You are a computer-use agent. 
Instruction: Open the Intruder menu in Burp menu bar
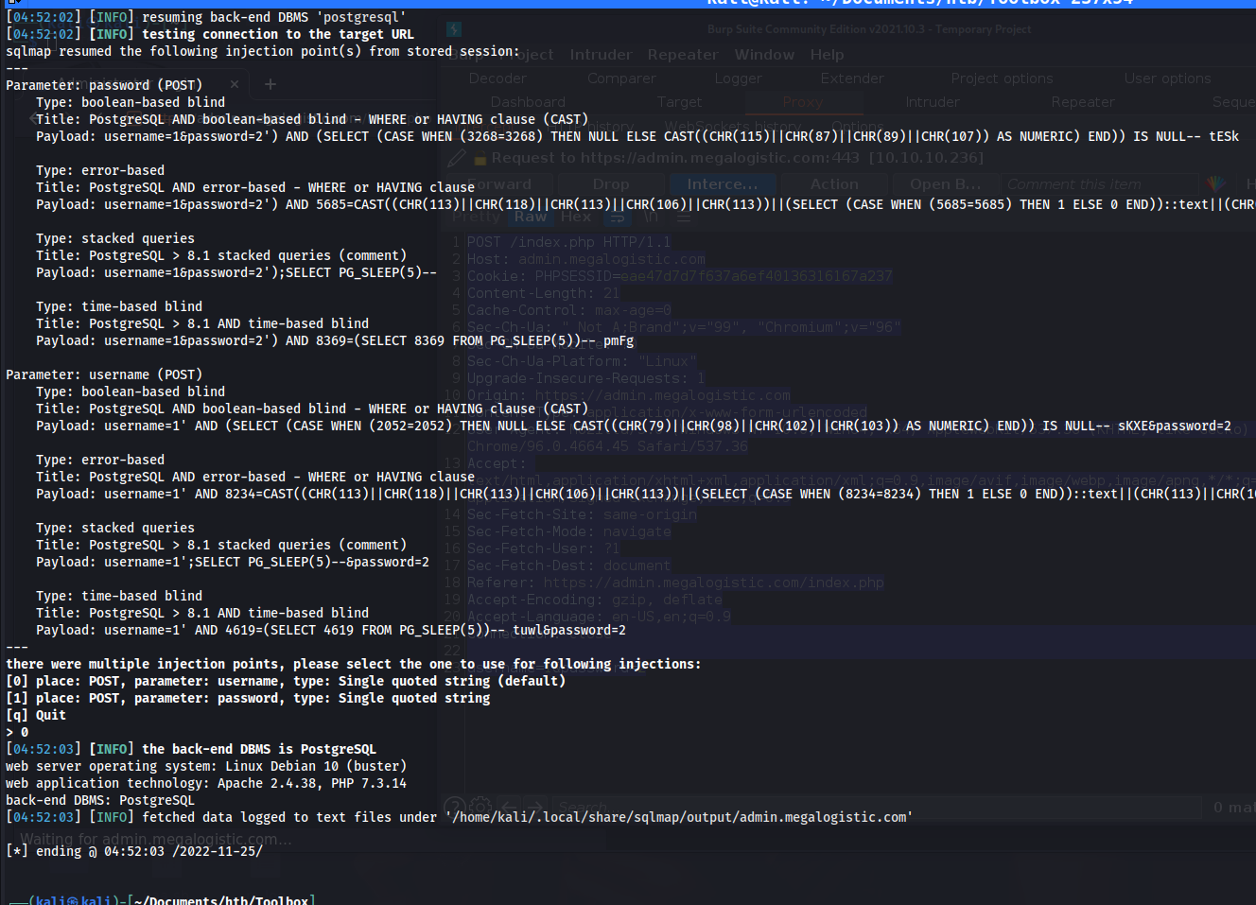click(601, 55)
